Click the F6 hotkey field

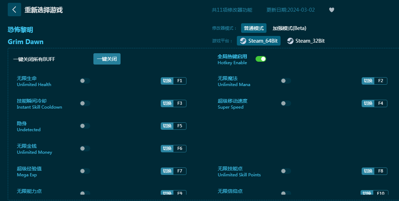pos(180,148)
